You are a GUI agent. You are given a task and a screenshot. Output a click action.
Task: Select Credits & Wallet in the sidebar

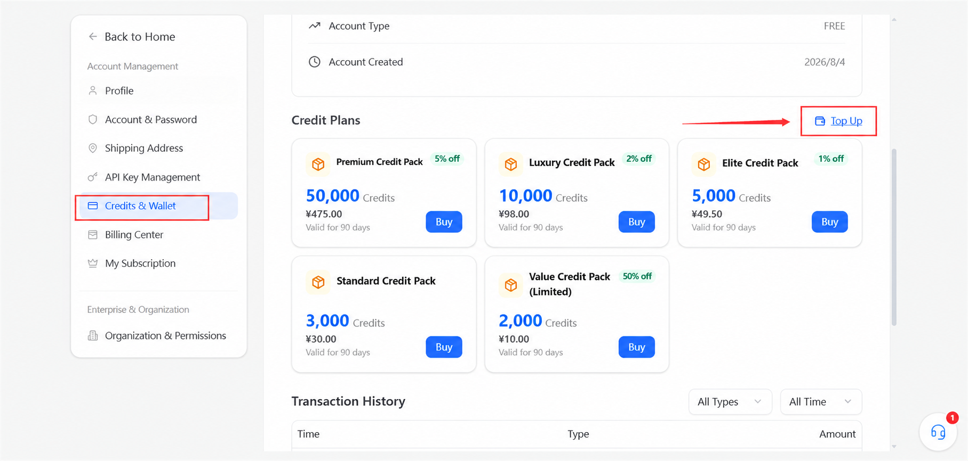coord(158,206)
